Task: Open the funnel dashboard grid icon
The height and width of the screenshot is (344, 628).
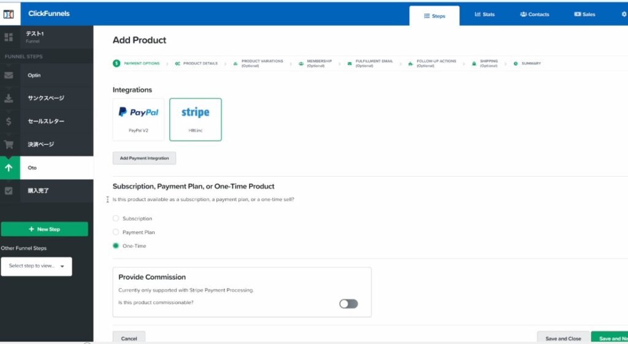Action: pos(9,37)
